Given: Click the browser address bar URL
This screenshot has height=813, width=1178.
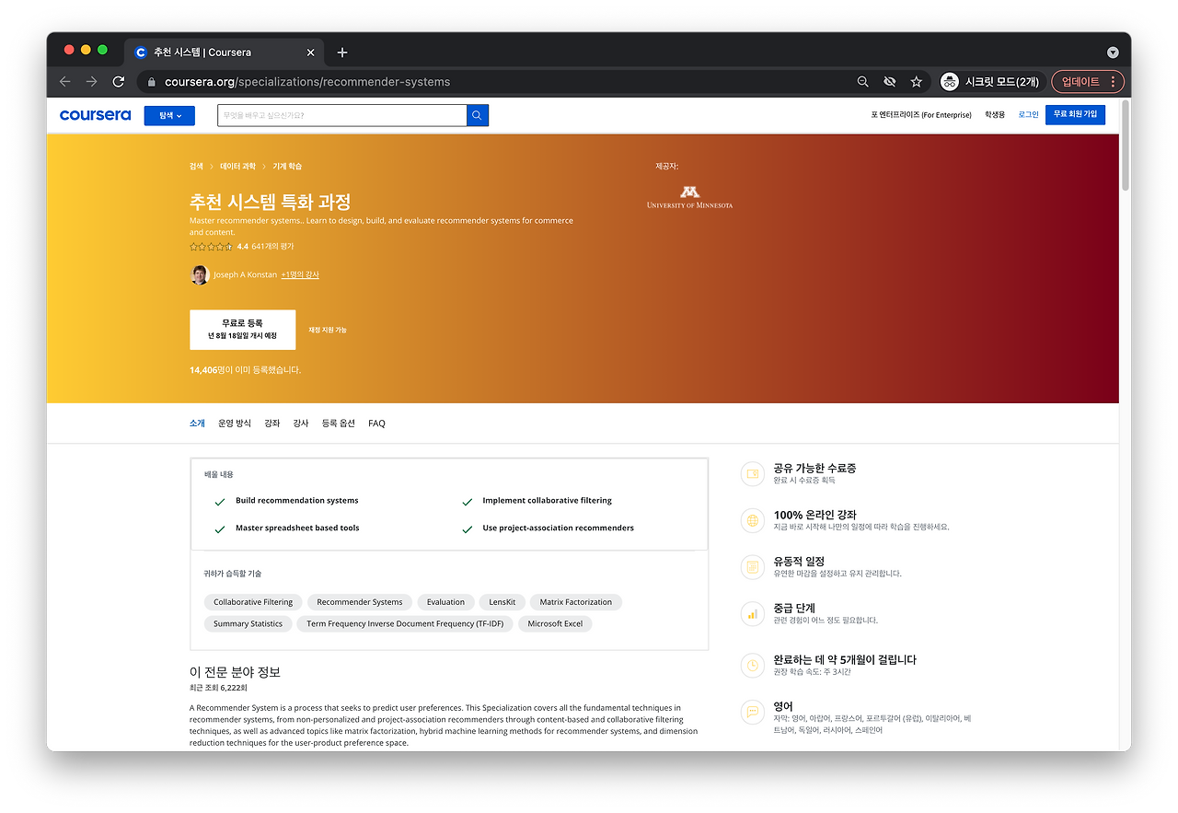Looking at the screenshot, I should [307, 82].
